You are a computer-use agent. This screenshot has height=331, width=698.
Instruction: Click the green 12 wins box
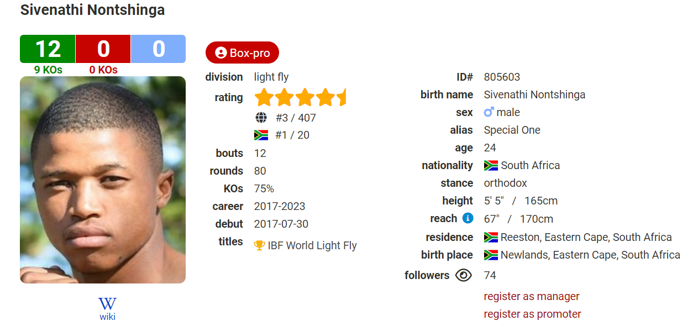48,49
